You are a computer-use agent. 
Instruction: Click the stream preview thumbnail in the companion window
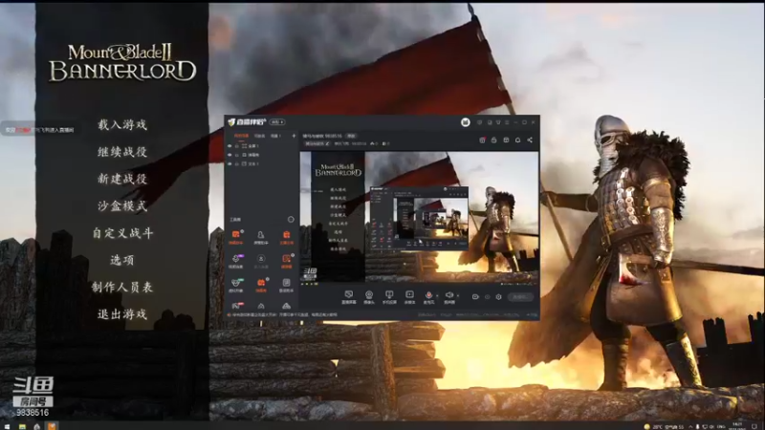pos(419,217)
